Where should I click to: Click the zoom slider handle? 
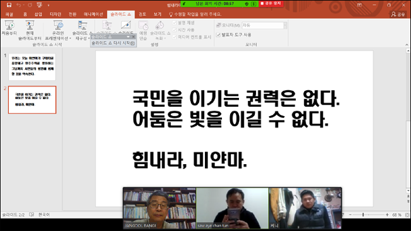click(x=363, y=215)
